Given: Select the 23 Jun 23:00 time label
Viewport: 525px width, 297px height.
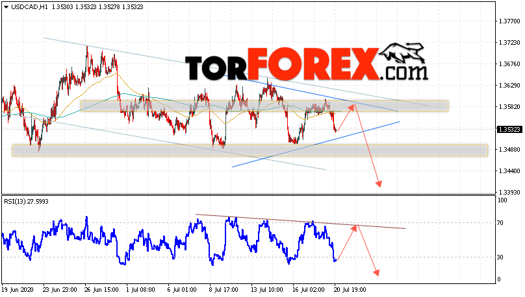Looking at the screenshot, I should click(60, 289).
